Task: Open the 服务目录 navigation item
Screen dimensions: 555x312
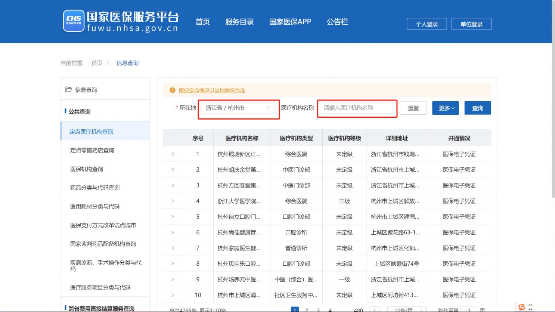Action: coord(239,22)
